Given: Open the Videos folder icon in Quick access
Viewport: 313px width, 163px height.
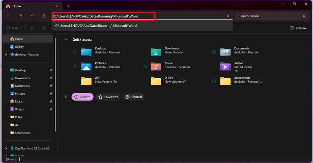Looking at the screenshot, I should pyautogui.click(x=225, y=66).
